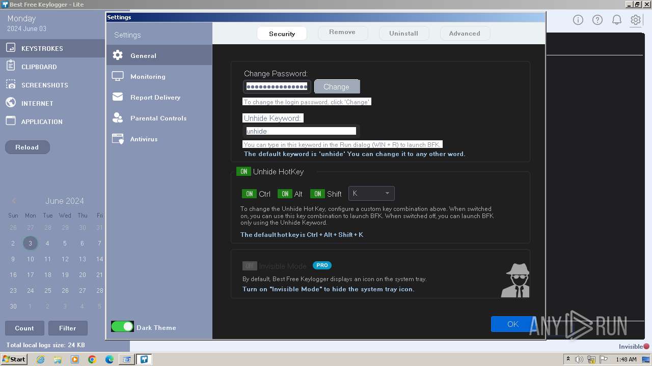Toggle the Ctrl modifier switch
Screen dimensions: 652x366
tap(249, 194)
